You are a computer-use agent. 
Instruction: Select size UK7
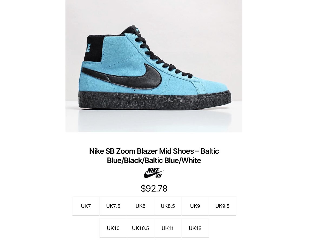point(86,206)
